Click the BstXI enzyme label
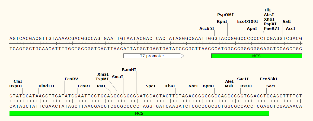This screenshot has height=121, width=313. 246,86
